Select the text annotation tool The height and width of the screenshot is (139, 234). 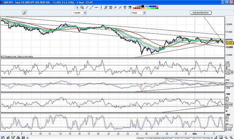tap(111, 7)
